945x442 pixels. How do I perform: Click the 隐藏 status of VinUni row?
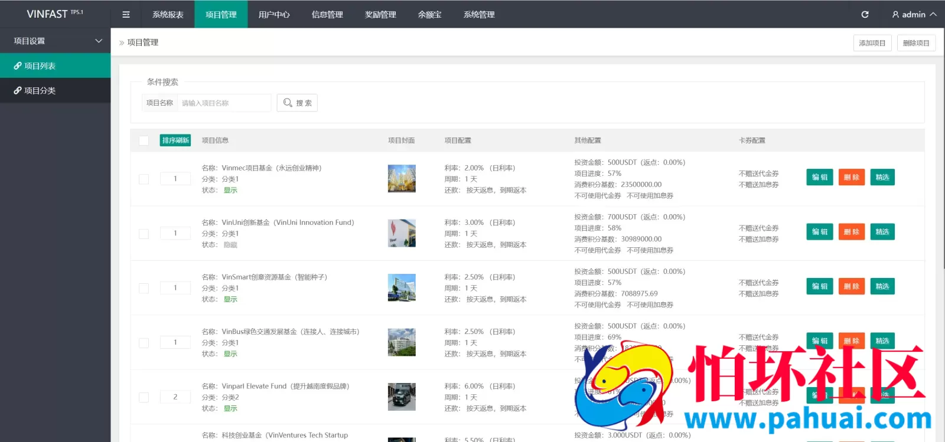coord(230,245)
